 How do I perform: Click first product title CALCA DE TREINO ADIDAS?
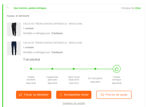click(53, 24)
